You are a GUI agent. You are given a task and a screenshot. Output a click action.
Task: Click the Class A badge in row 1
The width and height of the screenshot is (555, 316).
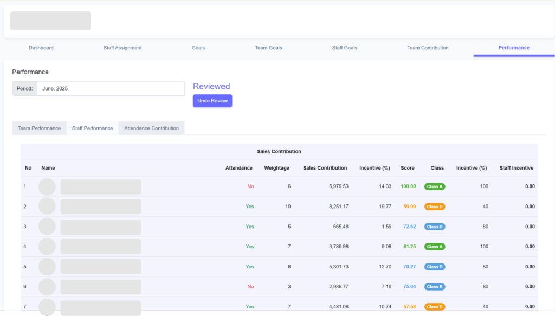[x=435, y=186]
